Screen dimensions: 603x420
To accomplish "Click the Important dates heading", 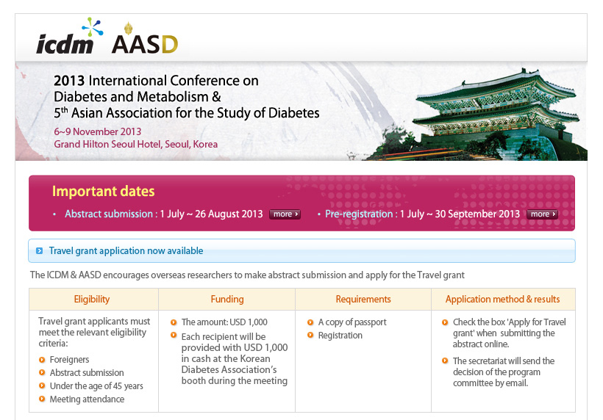I will point(103,192).
